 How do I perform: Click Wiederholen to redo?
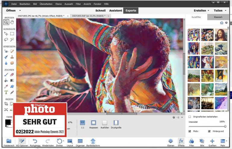[x=48, y=142]
